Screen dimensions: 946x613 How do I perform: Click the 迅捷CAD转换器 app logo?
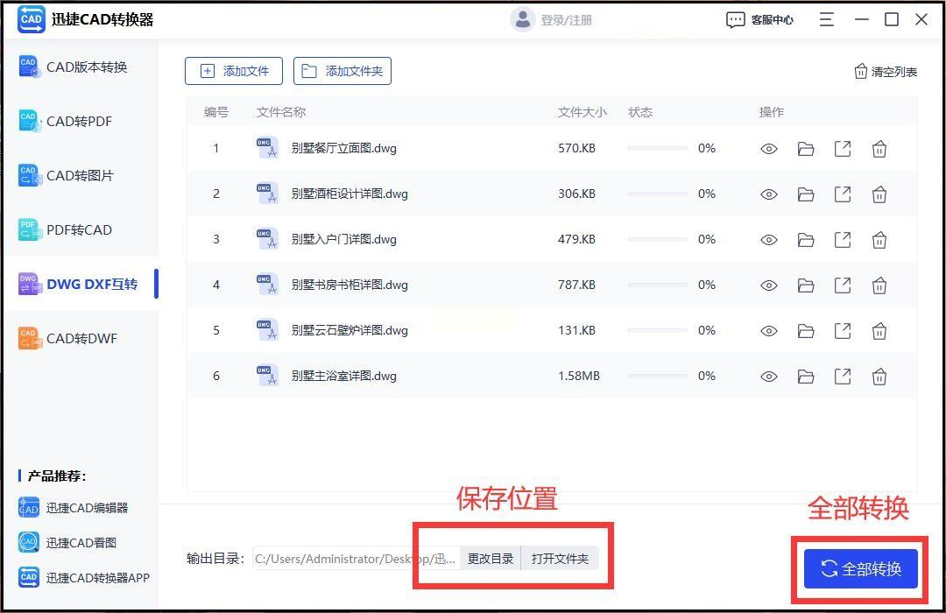coord(31,19)
